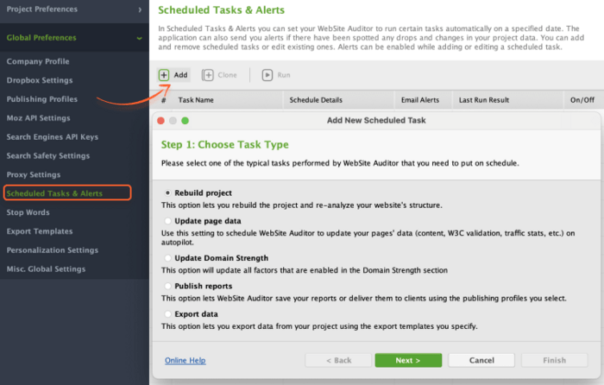604x385 pixels.
Task: Open Dropbox Settings in sidebar
Action: pyautogui.click(x=40, y=80)
